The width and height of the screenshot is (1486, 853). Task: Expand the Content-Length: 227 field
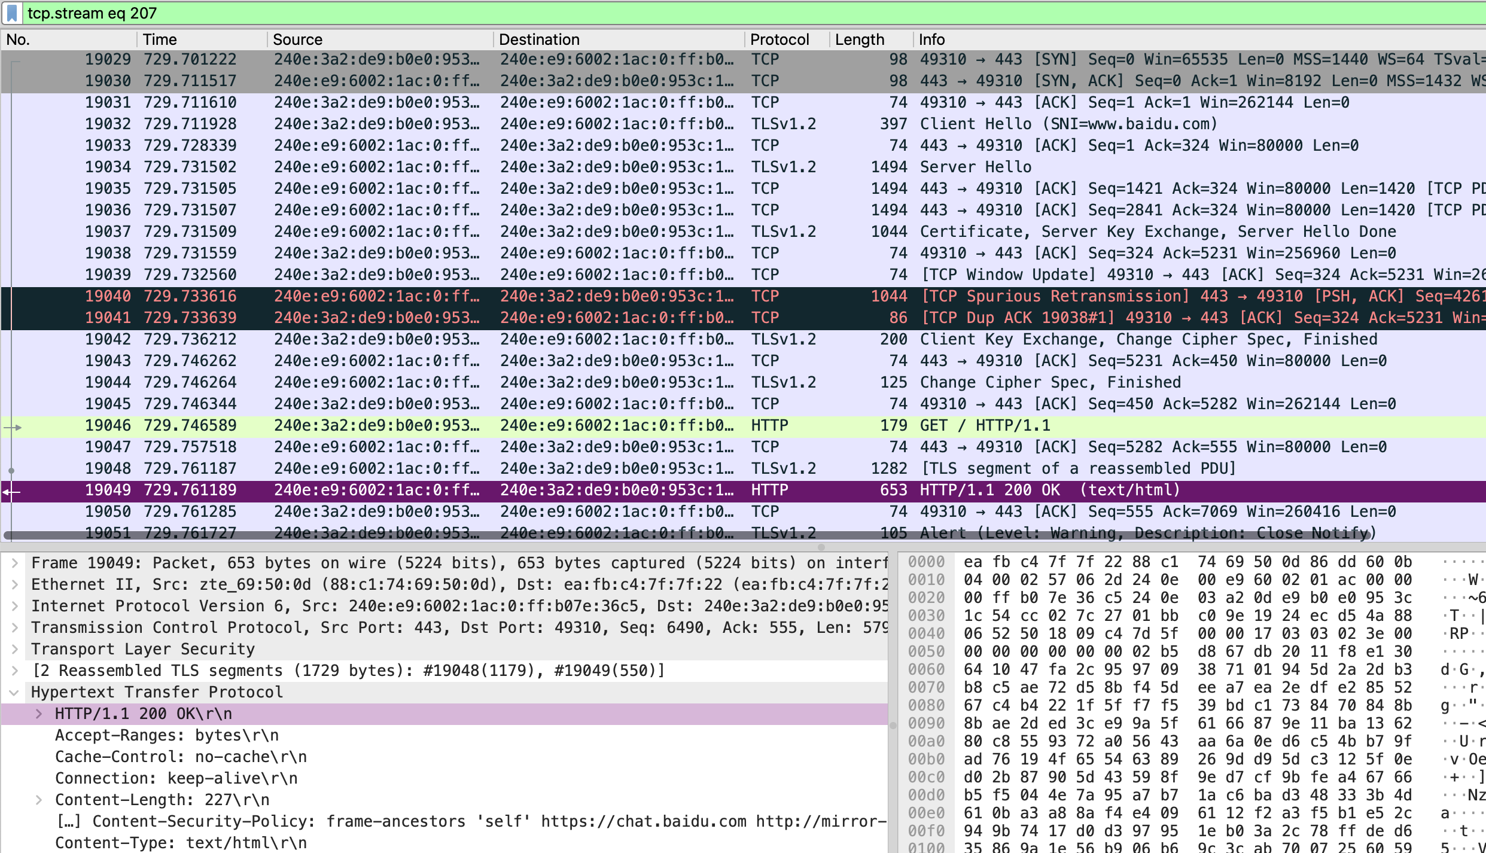(39, 800)
